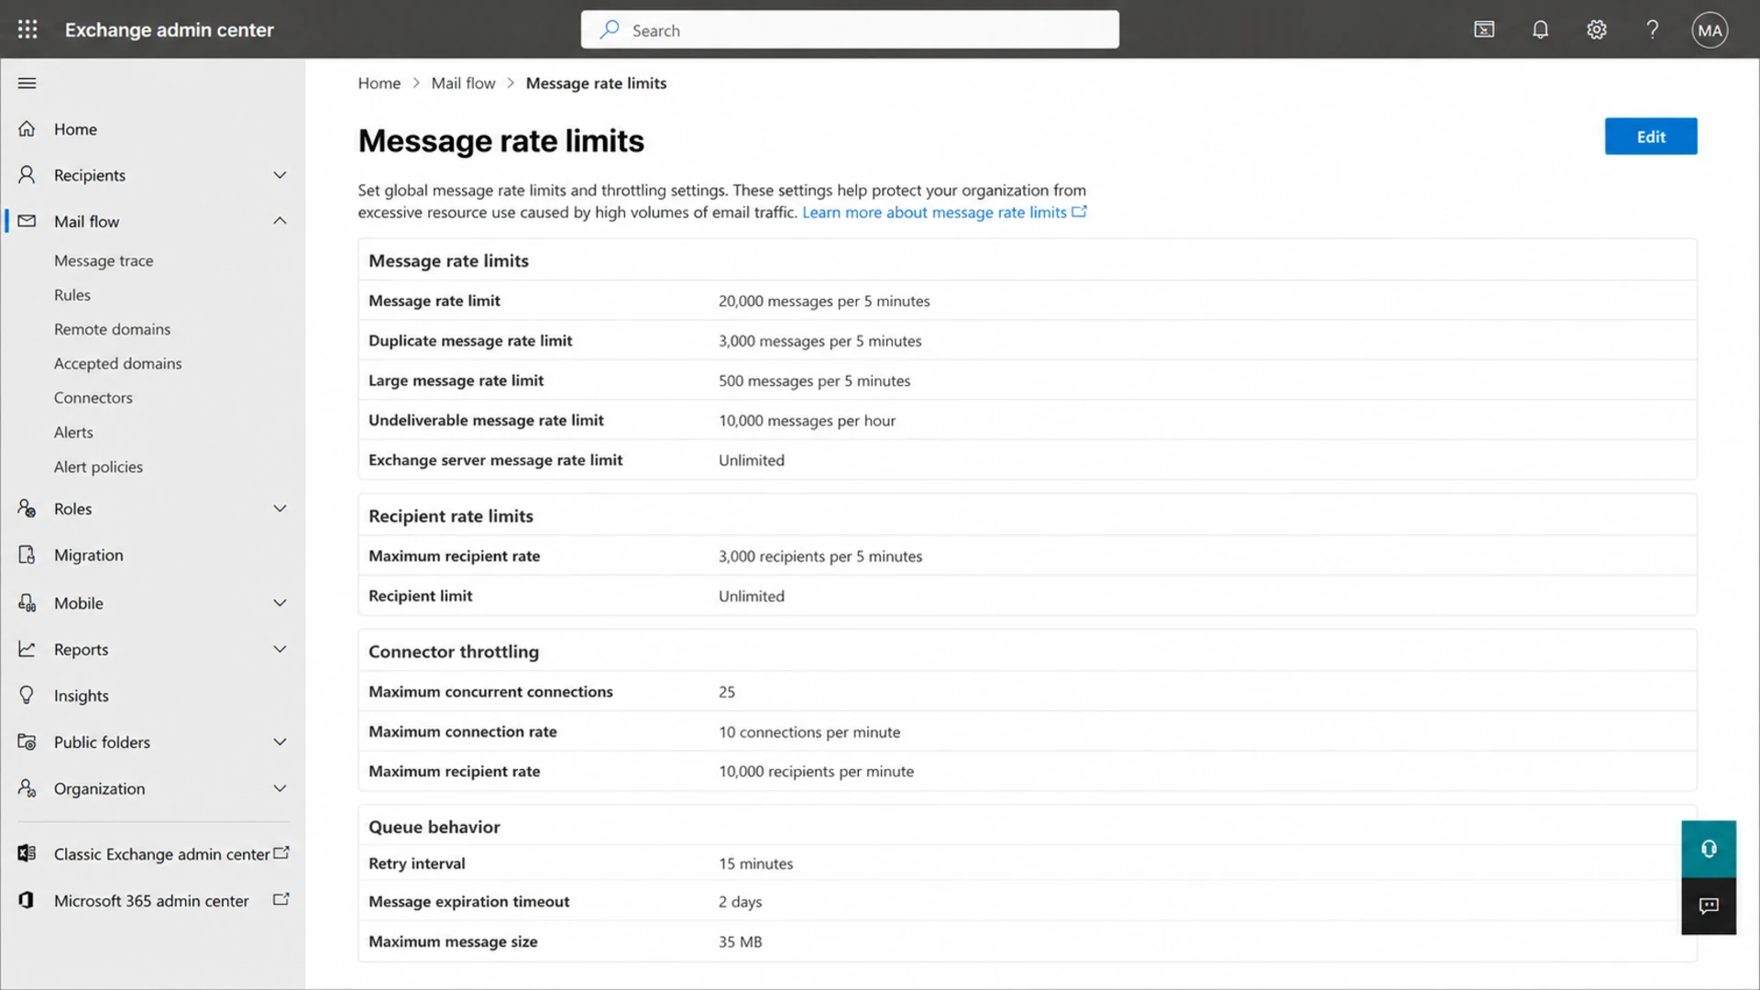
Task: Click the external link icon beside Classic Exchange admin center
Action: (x=281, y=852)
